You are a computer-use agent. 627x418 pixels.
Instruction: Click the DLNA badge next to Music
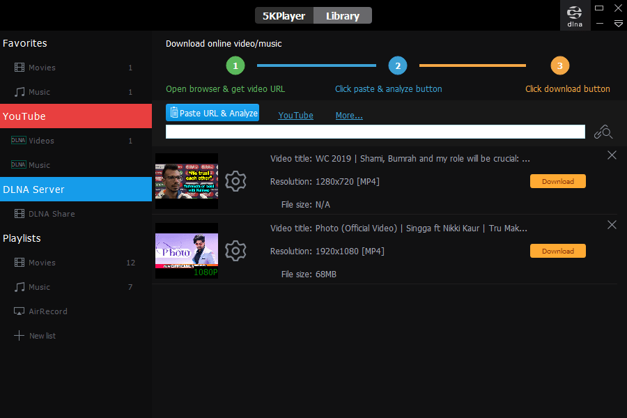[18, 164]
